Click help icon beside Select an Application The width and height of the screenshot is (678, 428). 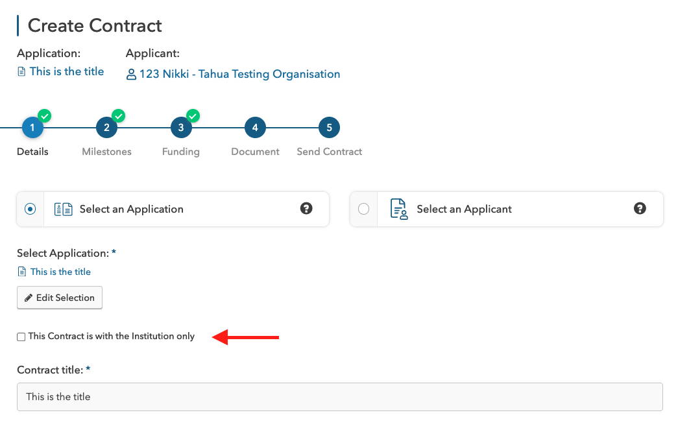coord(306,208)
